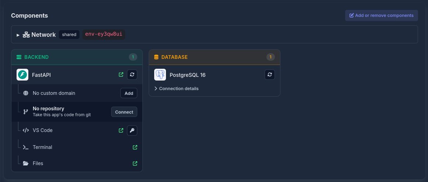Expand PostgreSQL Connection details
This screenshot has width=428, height=182.
click(176, 88)
